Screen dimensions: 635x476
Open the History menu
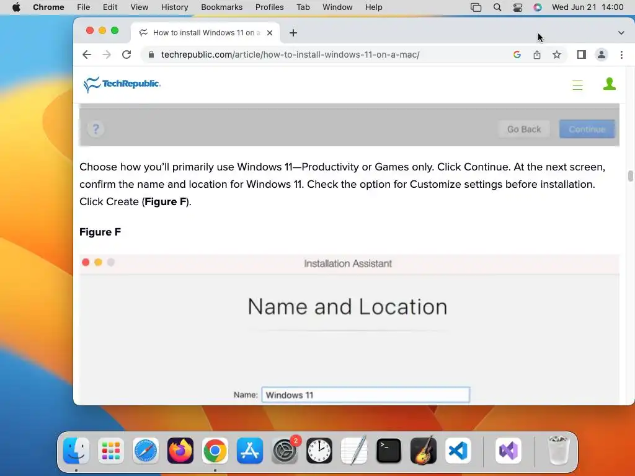pyautogui.click(x=174, y=7)
